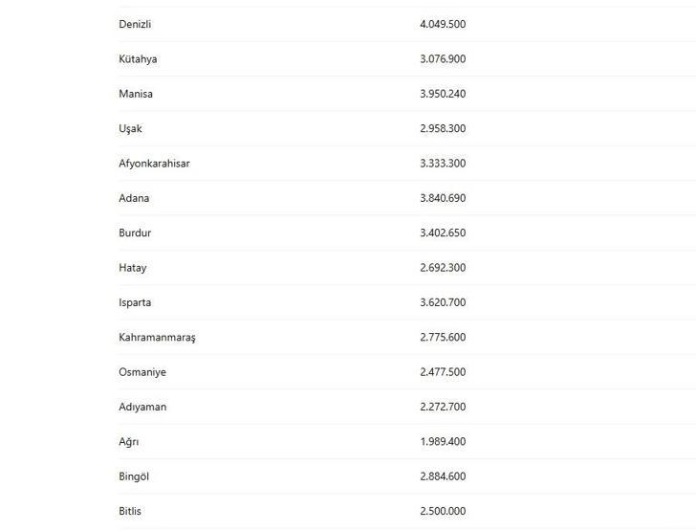Viewport: 696px width, 531px height.
Task: Select Afyonkarahisar in the list
Action: (x=154, y=164)
